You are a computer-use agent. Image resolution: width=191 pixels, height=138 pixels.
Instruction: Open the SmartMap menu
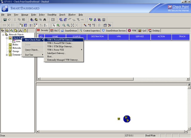[x=52, y=15]
